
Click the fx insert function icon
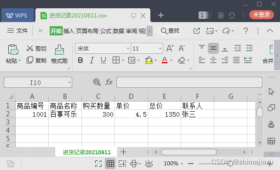coord(109,82)
